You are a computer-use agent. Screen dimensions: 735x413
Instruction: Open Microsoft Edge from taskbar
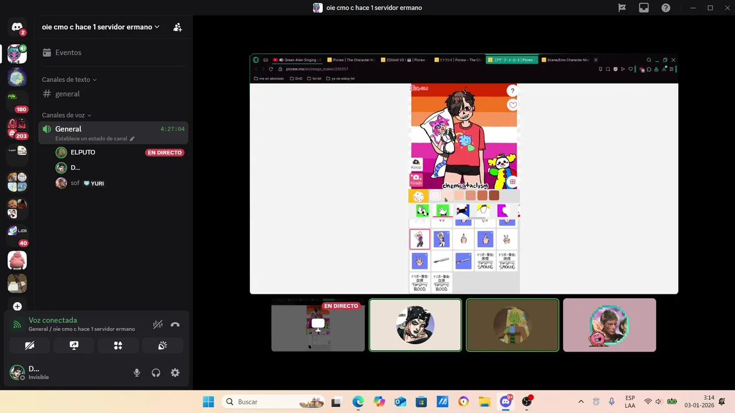click(x=358, y=402)
